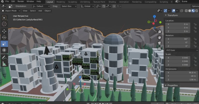Image resolution: width=199 pixels, height=104 pixels.
Task: Choose the Select Box tool icon
Action: coord(4,18)
